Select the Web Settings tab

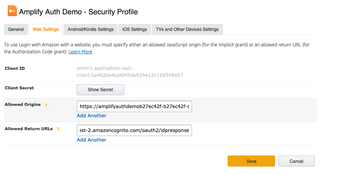(46, 29)
